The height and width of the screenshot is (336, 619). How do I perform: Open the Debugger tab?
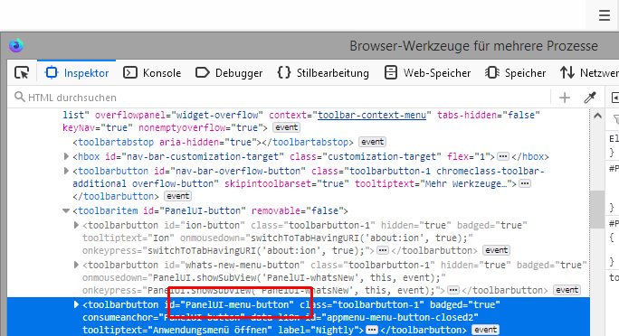[x=229, y=73]
